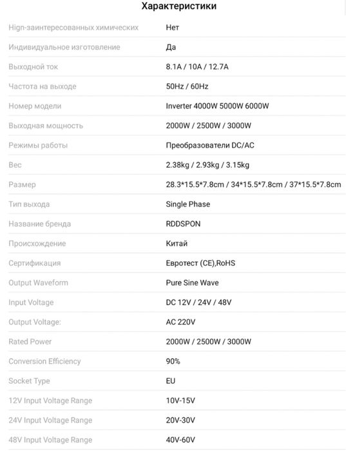Click the Conversion Efficiency 90% value

tap(173, 361)
